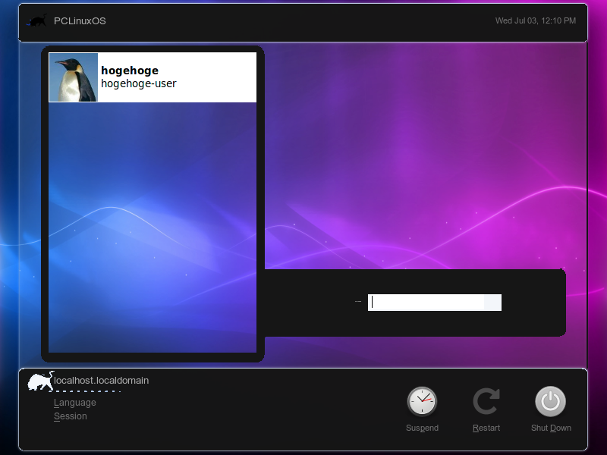Click Shut Down to power off

point(551,402)
